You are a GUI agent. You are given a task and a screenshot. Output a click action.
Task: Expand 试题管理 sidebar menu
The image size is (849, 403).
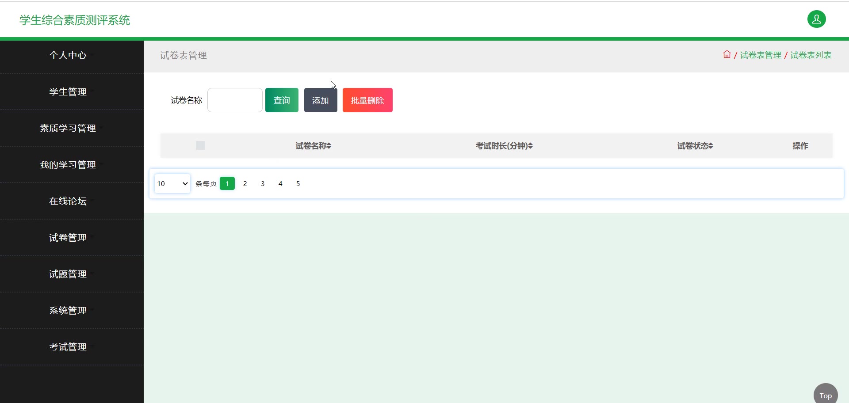point(72,274)
